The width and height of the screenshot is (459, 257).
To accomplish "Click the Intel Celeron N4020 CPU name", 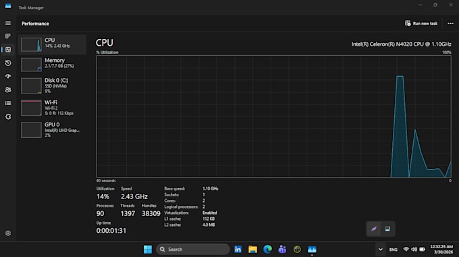I will tap(402, 44).
